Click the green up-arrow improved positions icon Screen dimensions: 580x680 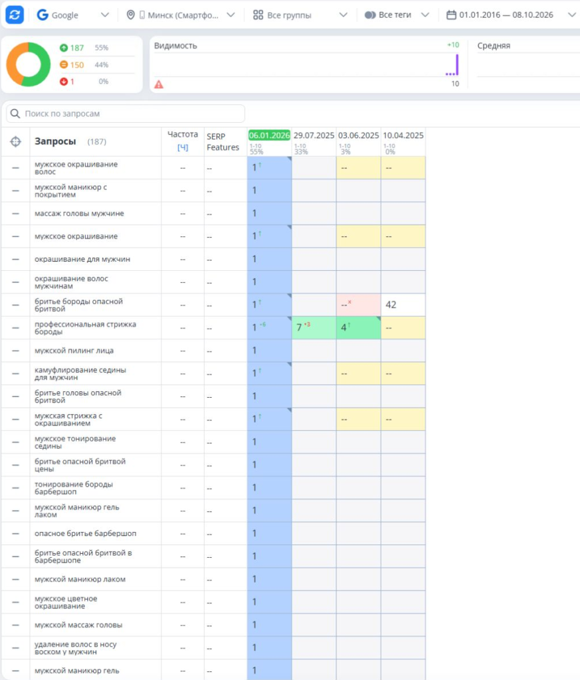[64, 48]
